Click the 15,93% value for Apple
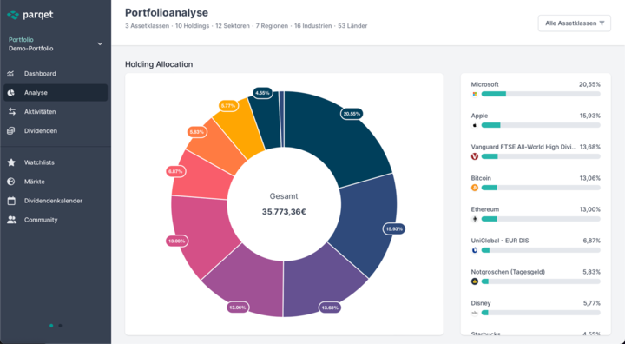This screenshot has width=625, height=344. click(590, 116)
